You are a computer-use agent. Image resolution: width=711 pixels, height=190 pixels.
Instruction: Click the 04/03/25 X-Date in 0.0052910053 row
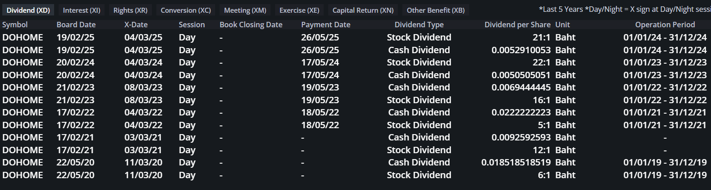[143, 50]
